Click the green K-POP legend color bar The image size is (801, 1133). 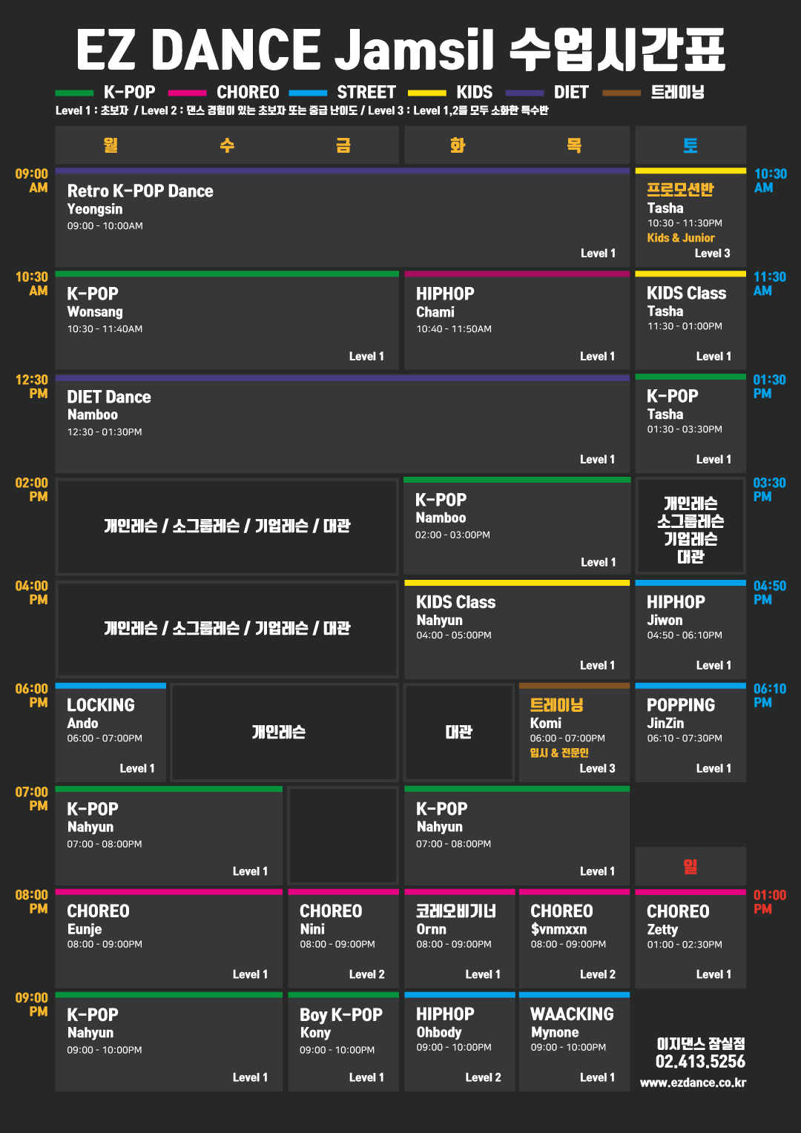coord(74,93)
